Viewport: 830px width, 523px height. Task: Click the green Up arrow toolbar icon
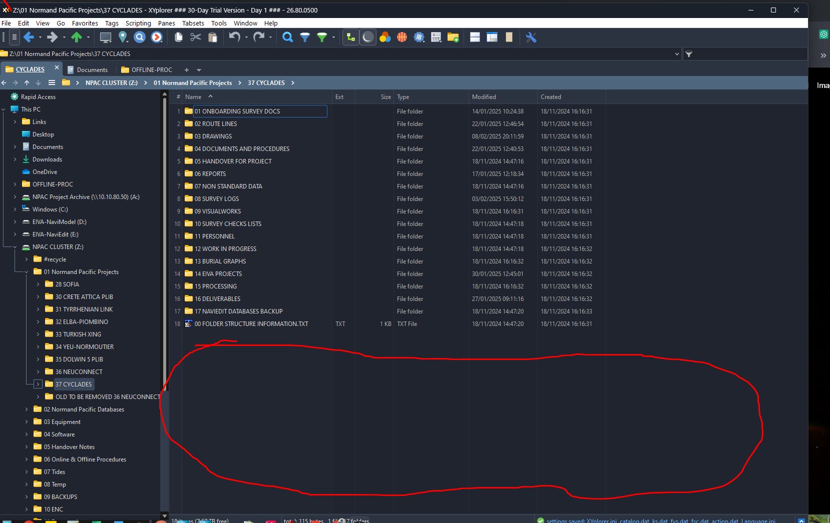pos(77,37)
